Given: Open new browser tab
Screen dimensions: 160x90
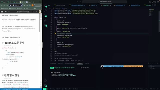Looking at the screenshot, I should tap(33, 2).
